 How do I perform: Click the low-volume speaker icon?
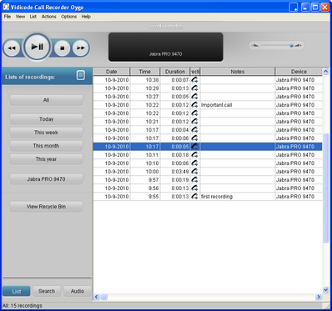click(x=254, y=45)
